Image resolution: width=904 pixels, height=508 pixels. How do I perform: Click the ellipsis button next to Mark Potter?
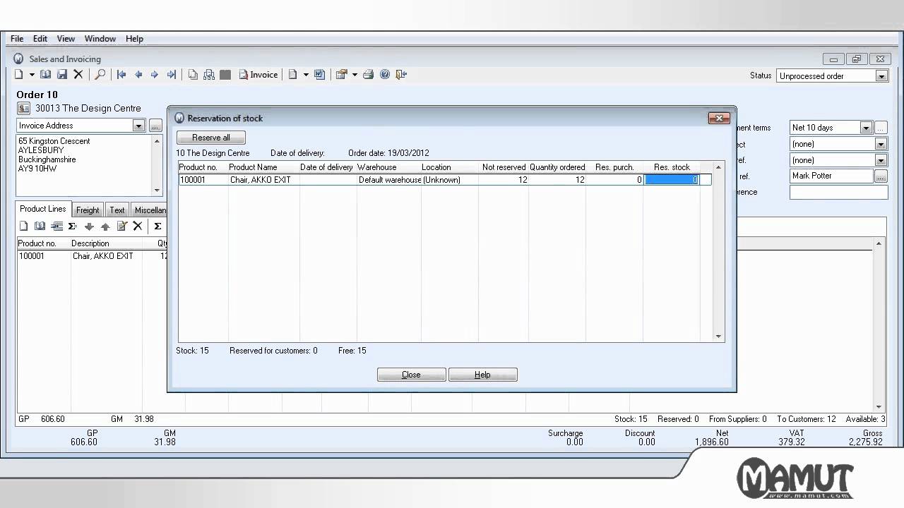tap(881, 176)
